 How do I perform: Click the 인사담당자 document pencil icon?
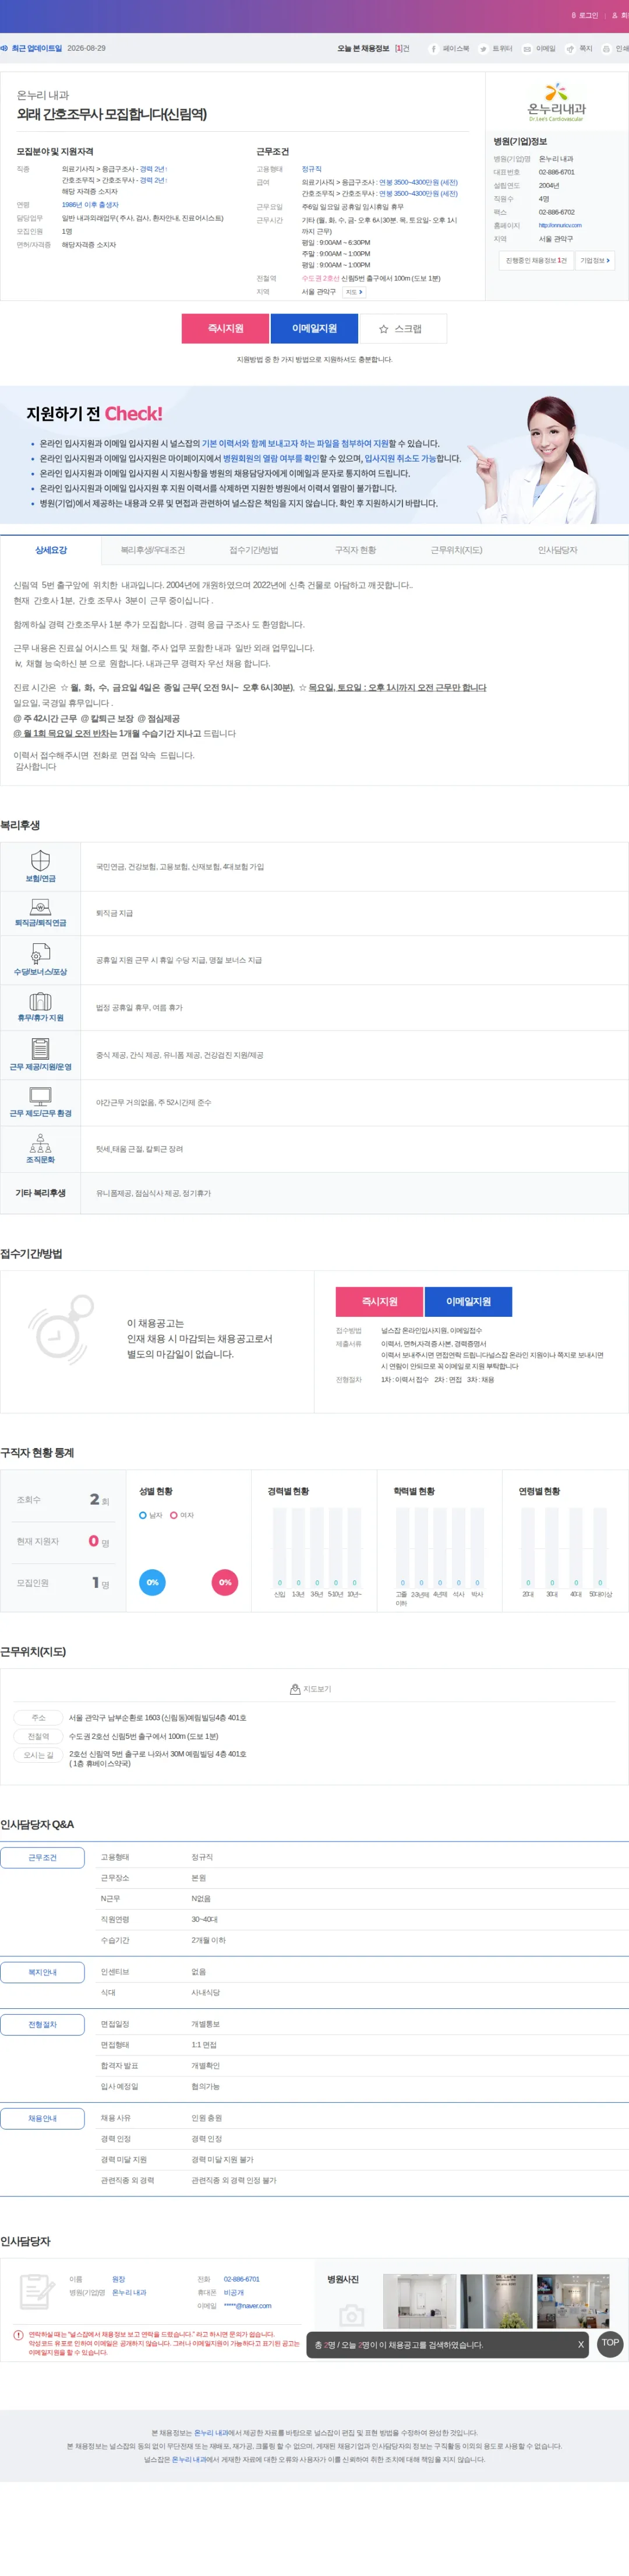pos(37,2293)
